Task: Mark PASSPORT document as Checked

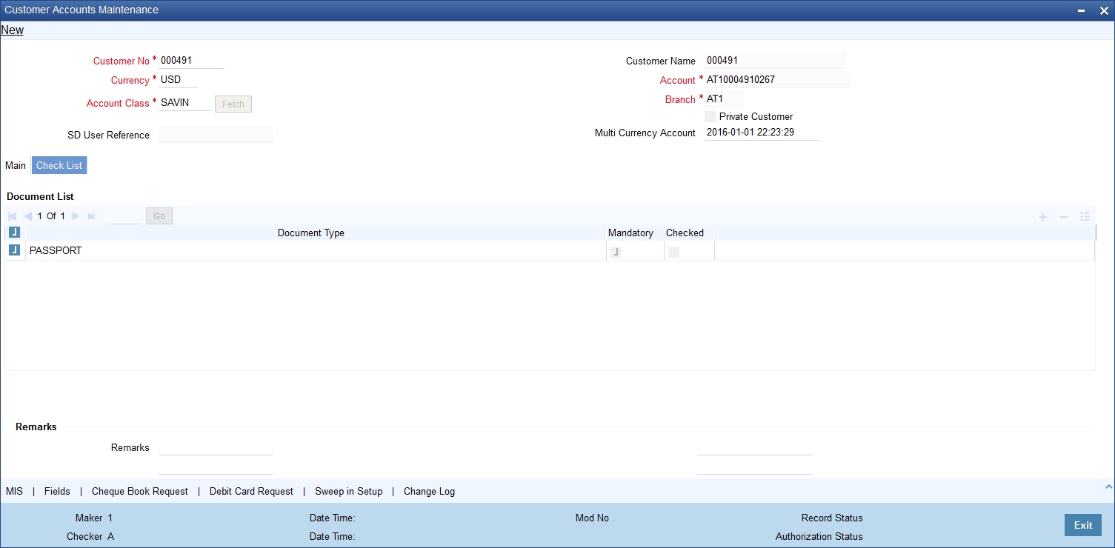Action: 673,251
